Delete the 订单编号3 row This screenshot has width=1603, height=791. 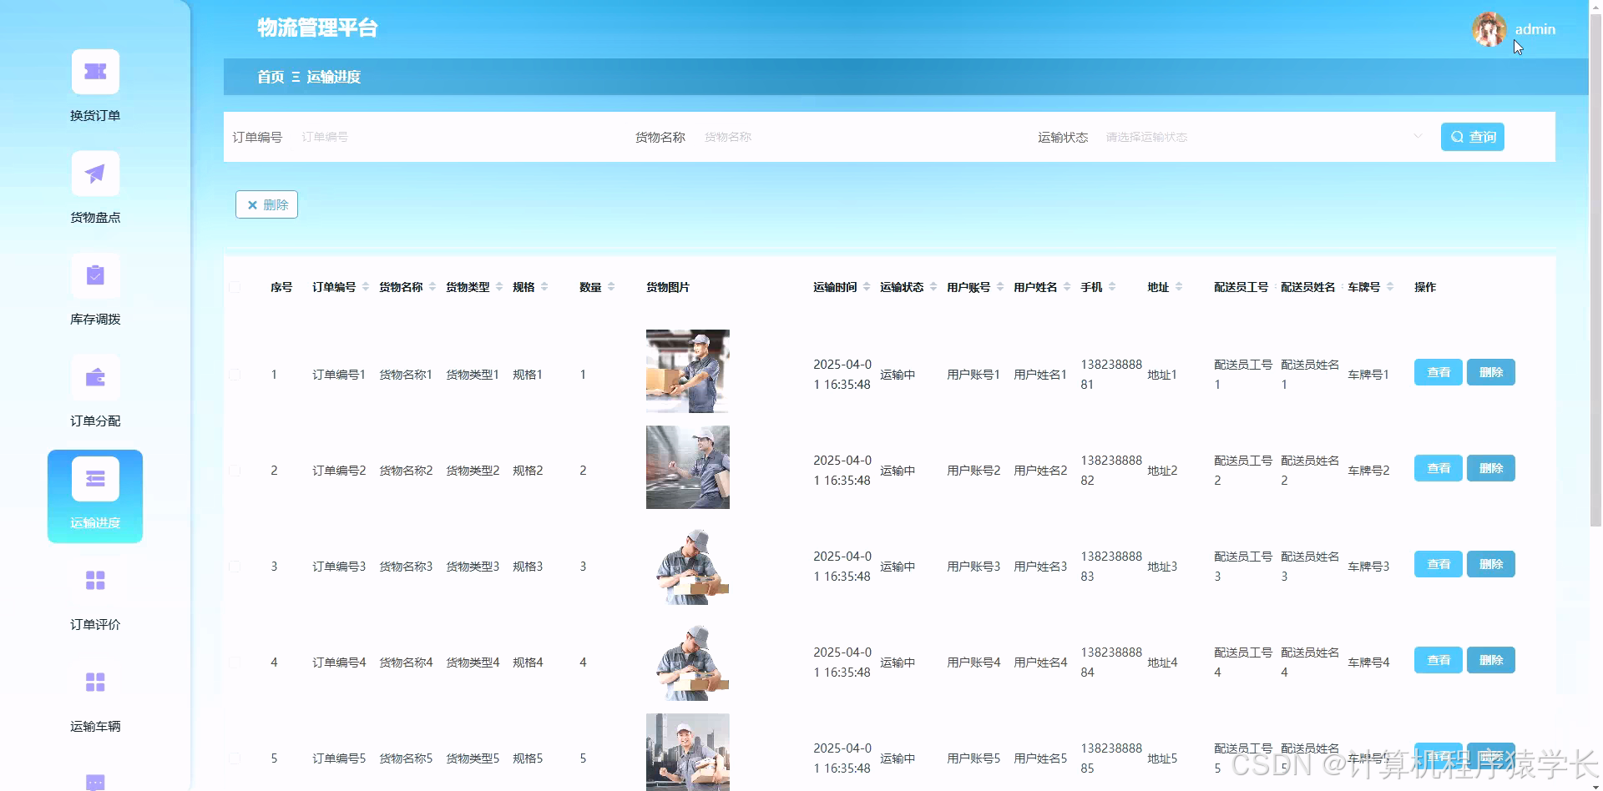[1490, 564]
